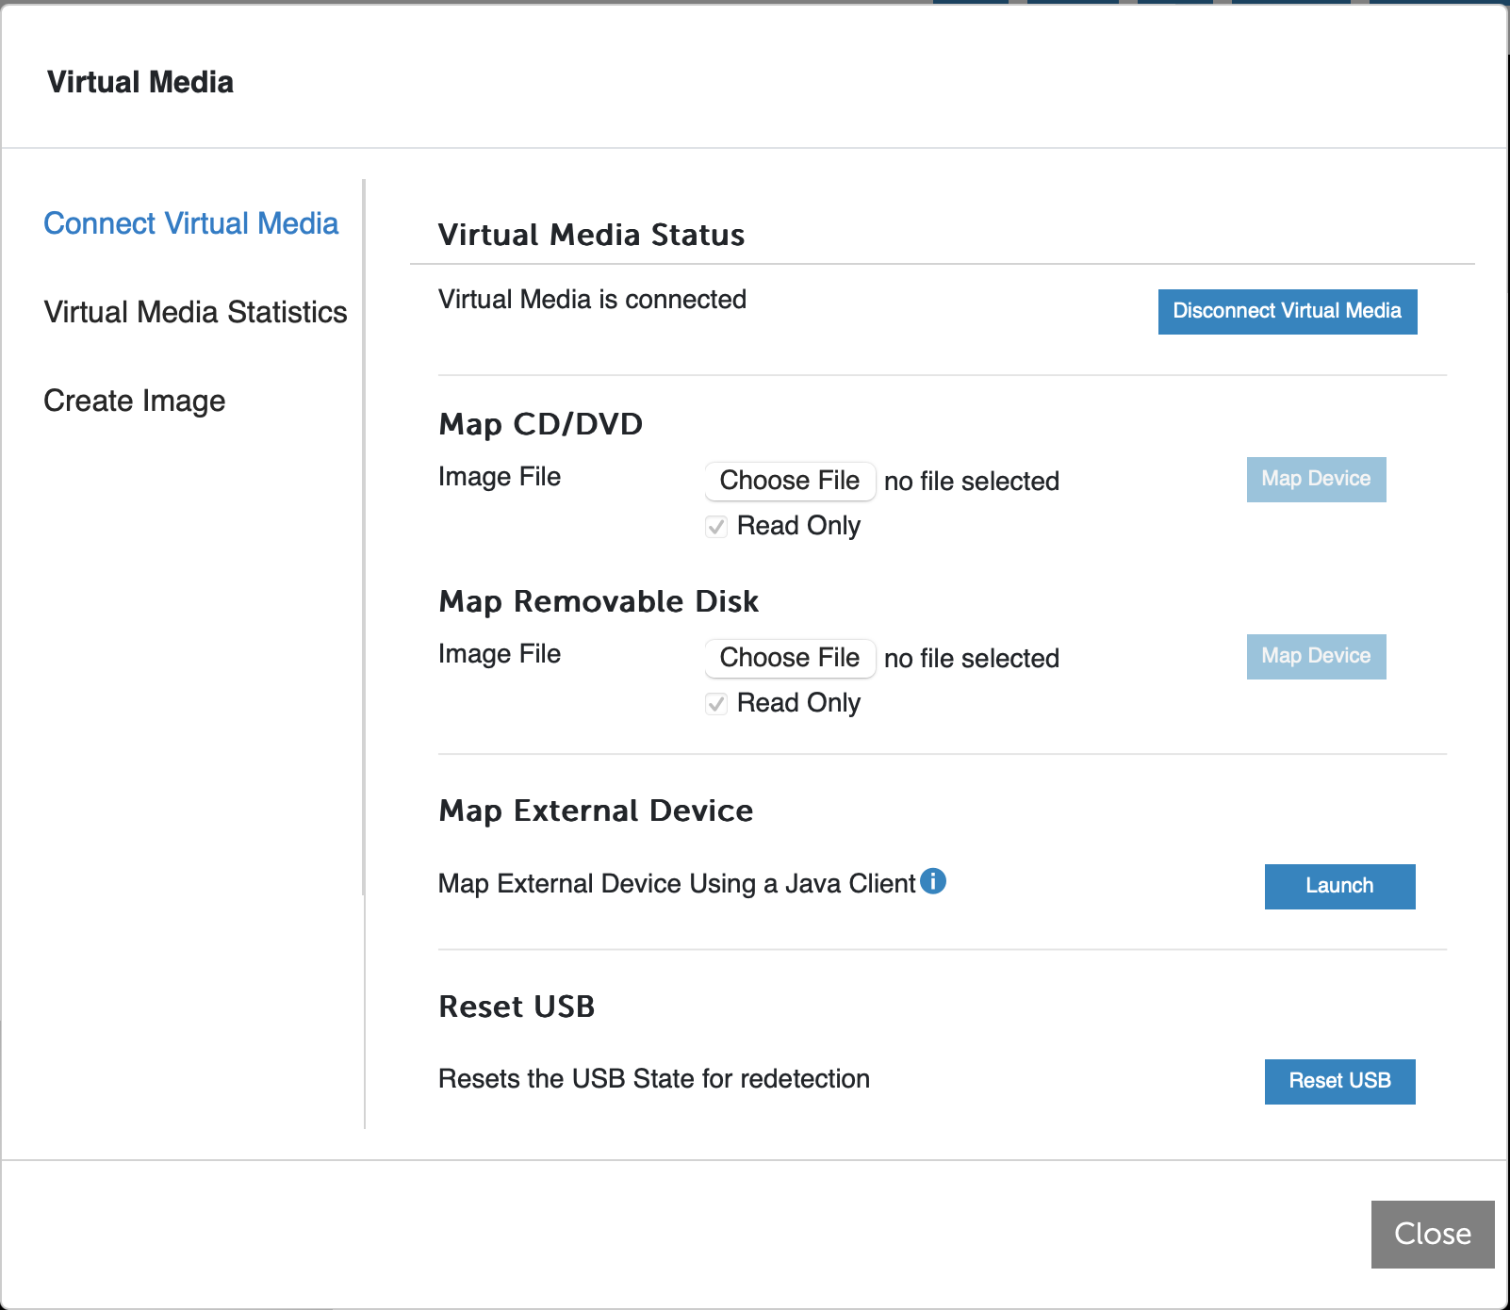Disconnect Virtual Media

click(x=1287, y=311)
